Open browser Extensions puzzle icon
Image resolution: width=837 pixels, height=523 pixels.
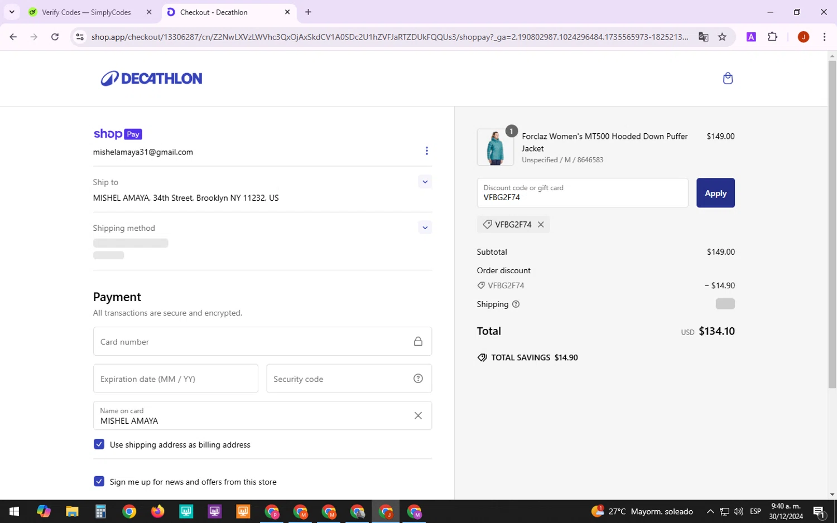pos(772,37)
